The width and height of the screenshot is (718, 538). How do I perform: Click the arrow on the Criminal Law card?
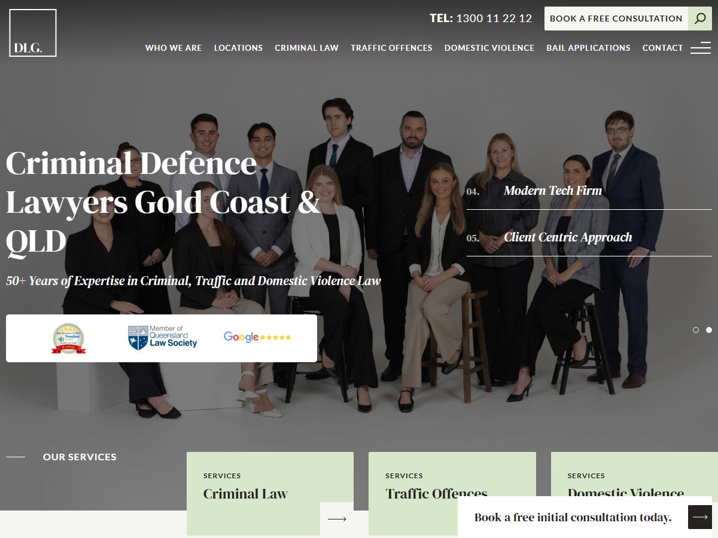[337, 519]
